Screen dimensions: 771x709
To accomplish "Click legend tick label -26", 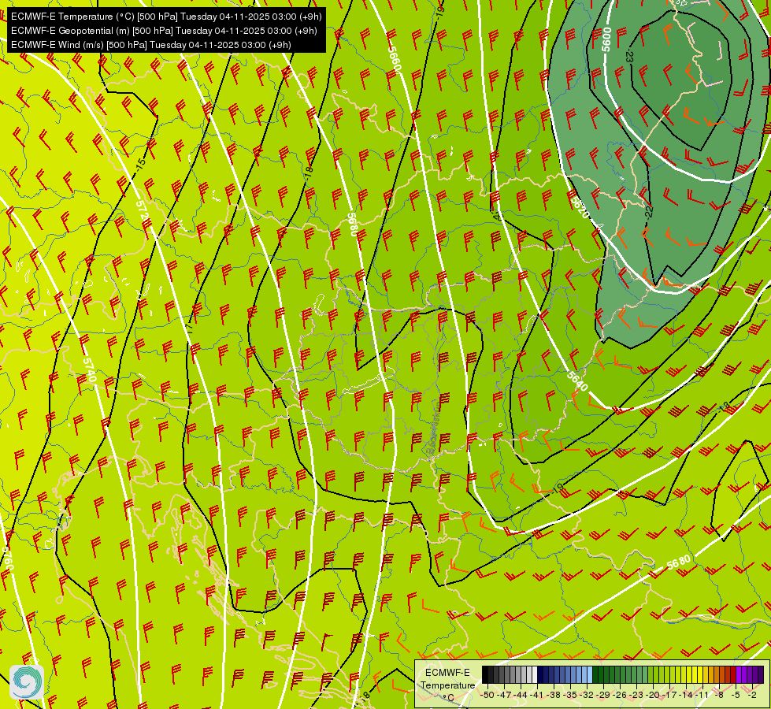I will coord(621,695).
